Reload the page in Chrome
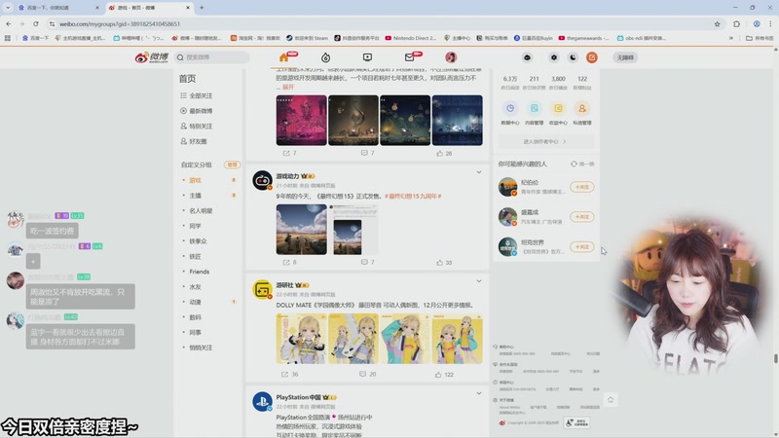779x438 pixels. (36, 23)
